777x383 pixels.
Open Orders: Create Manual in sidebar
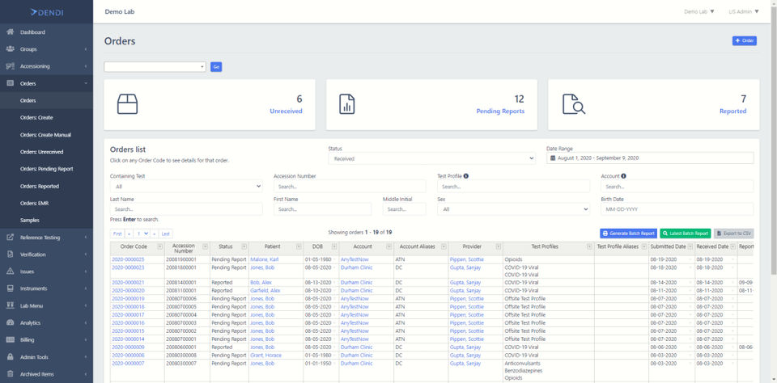point(45,135)
